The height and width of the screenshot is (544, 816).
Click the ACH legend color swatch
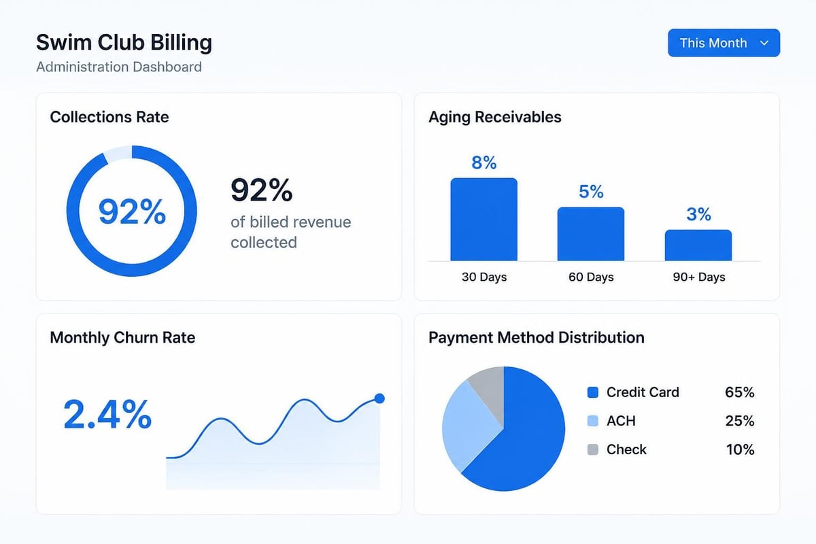point(592,421)
